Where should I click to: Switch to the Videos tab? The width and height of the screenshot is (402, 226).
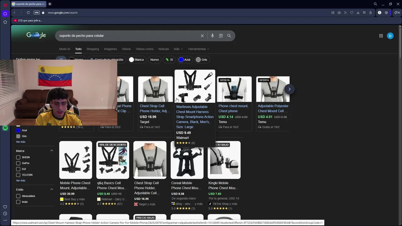(x=126, y=49)
